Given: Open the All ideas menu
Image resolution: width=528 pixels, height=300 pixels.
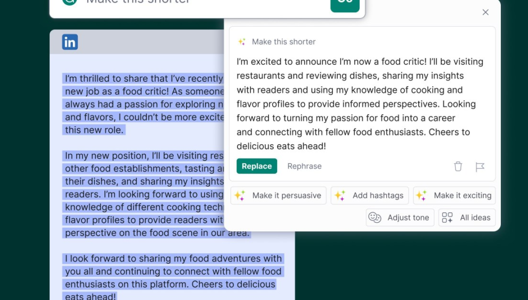Looking at the screenshot, I should (x=467, y=218).
